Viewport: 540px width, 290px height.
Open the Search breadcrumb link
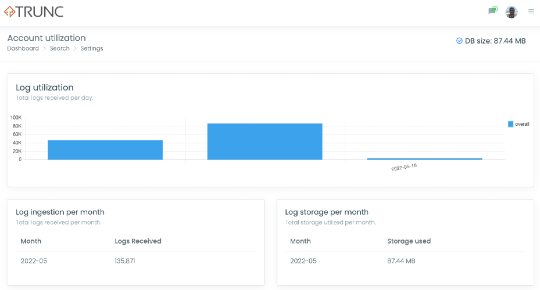coord(59,49)
